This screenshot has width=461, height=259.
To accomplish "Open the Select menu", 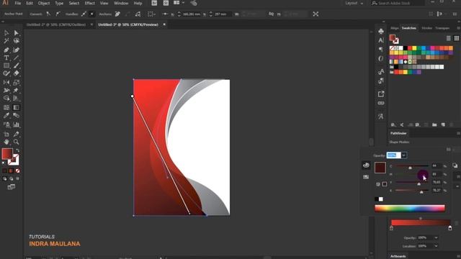I will (74, 3).
